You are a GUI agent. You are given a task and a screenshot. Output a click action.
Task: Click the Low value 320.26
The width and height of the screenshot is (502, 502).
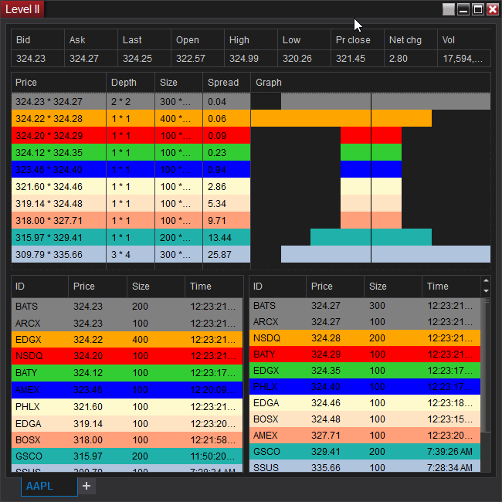point(304,58)
